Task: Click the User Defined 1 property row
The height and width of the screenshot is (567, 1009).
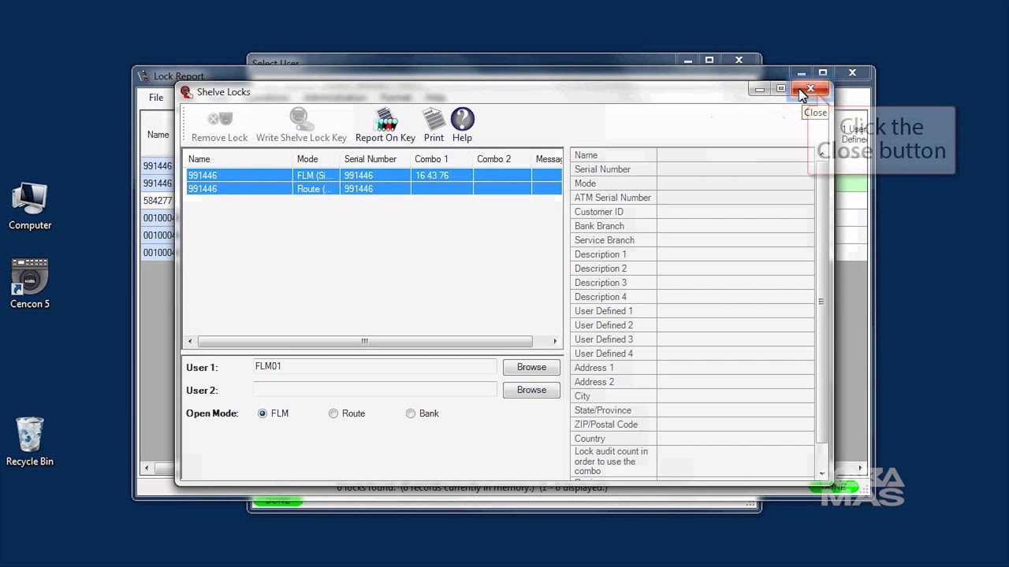Action: 692,311
